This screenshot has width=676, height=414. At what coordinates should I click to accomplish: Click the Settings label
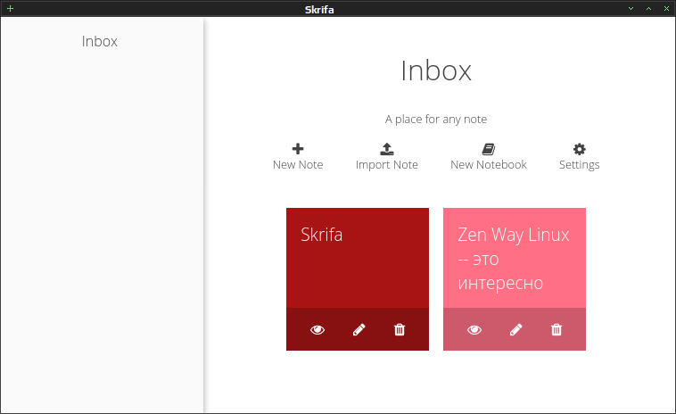[580, 165]
